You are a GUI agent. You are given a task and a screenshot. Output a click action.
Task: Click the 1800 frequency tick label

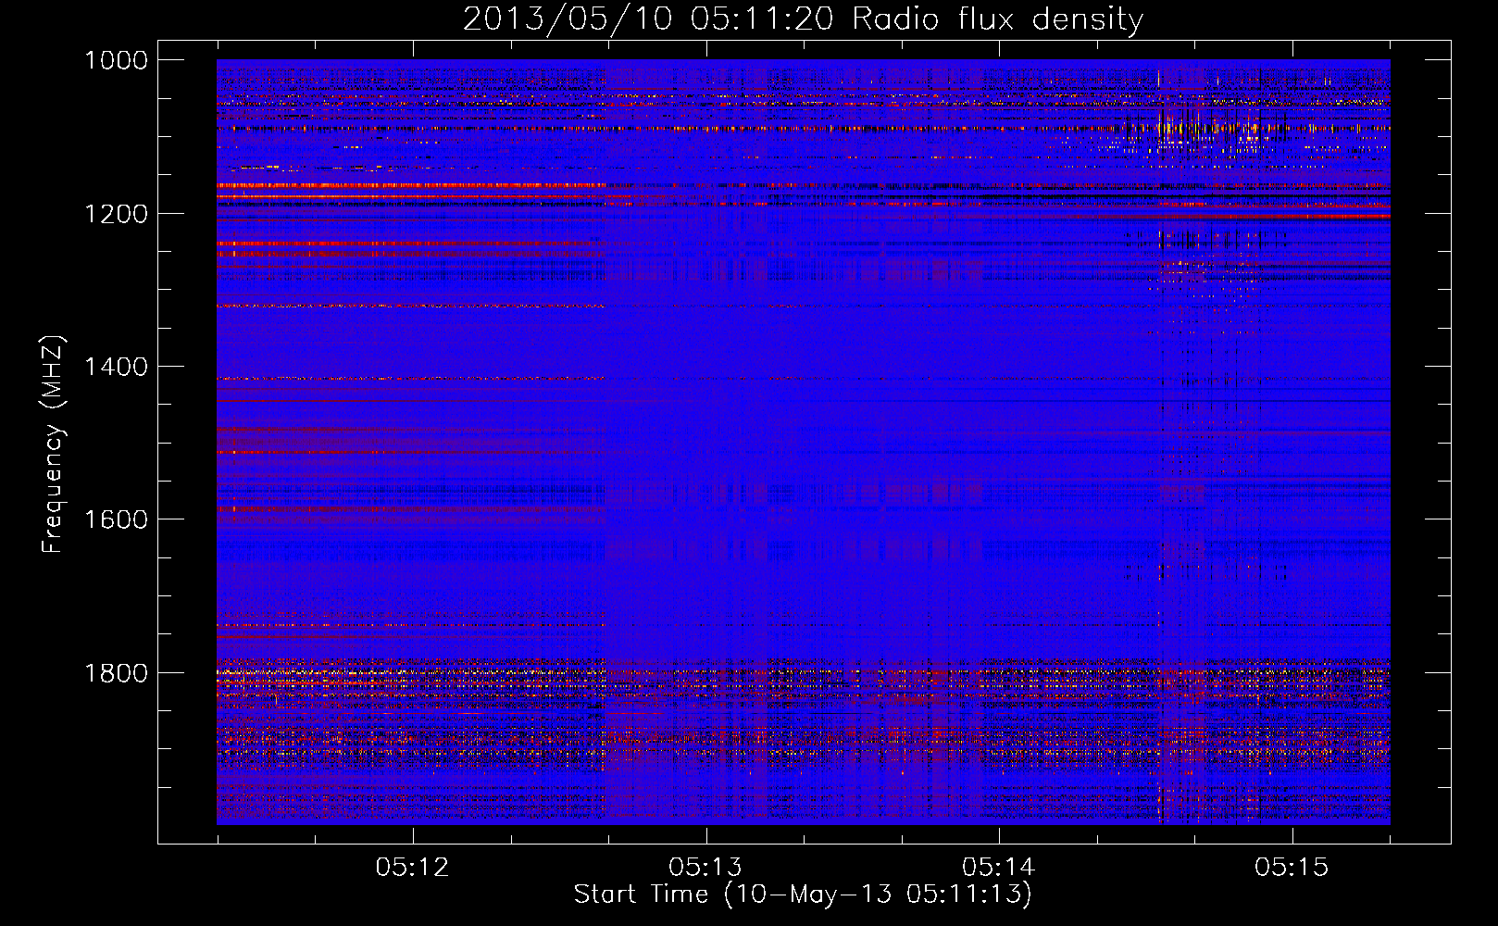pos(116,673)
